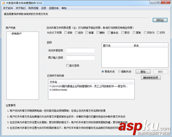Screen dimensions: 172x137
Task: Minimize the window
Action: (153, 2)
